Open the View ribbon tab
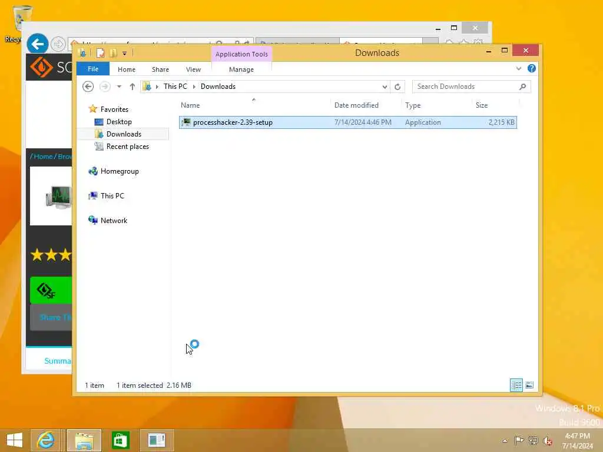Image resolution: width=603 pixels, height=452 pixels. [x=193, y=69]
